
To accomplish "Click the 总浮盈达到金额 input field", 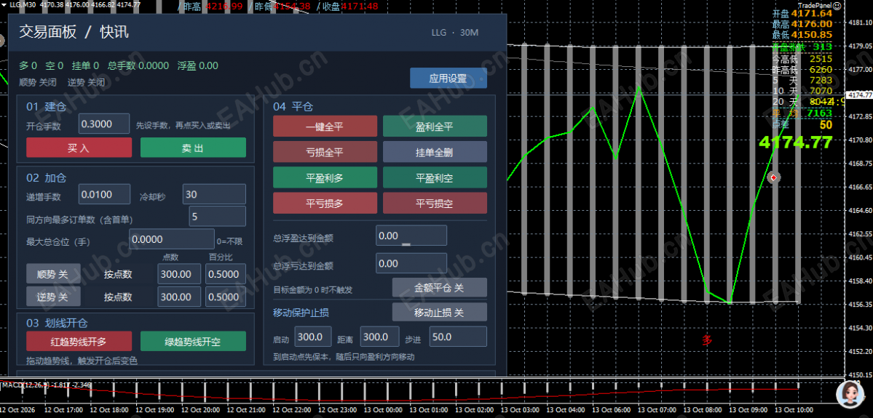I will coord(411,235).
